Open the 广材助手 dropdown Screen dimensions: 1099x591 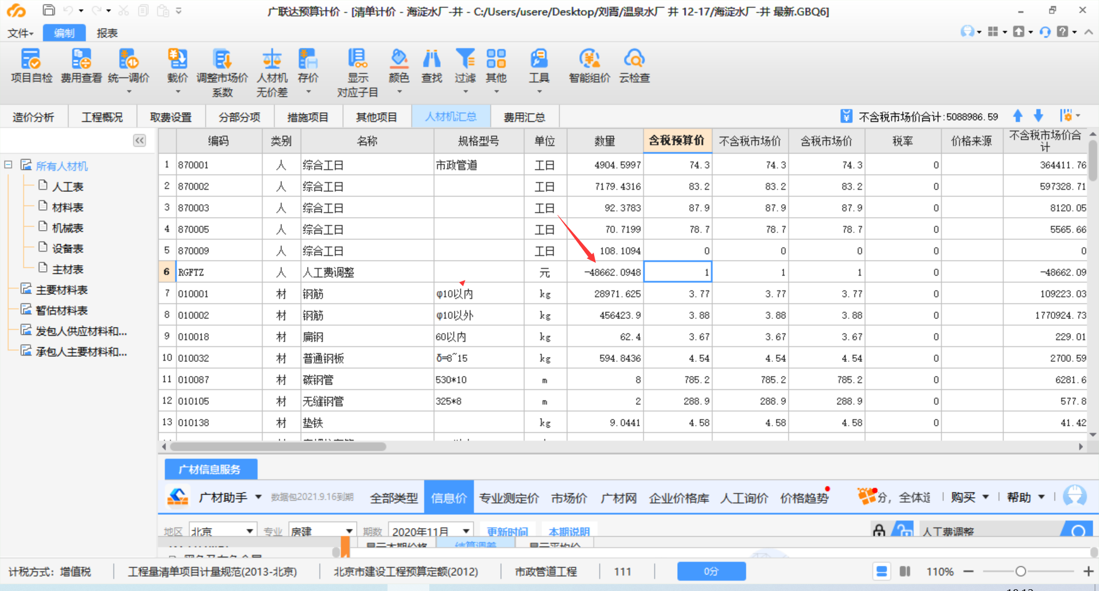(258, 497)
